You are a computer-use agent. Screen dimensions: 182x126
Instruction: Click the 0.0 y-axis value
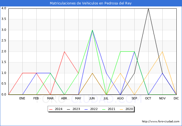4,95
